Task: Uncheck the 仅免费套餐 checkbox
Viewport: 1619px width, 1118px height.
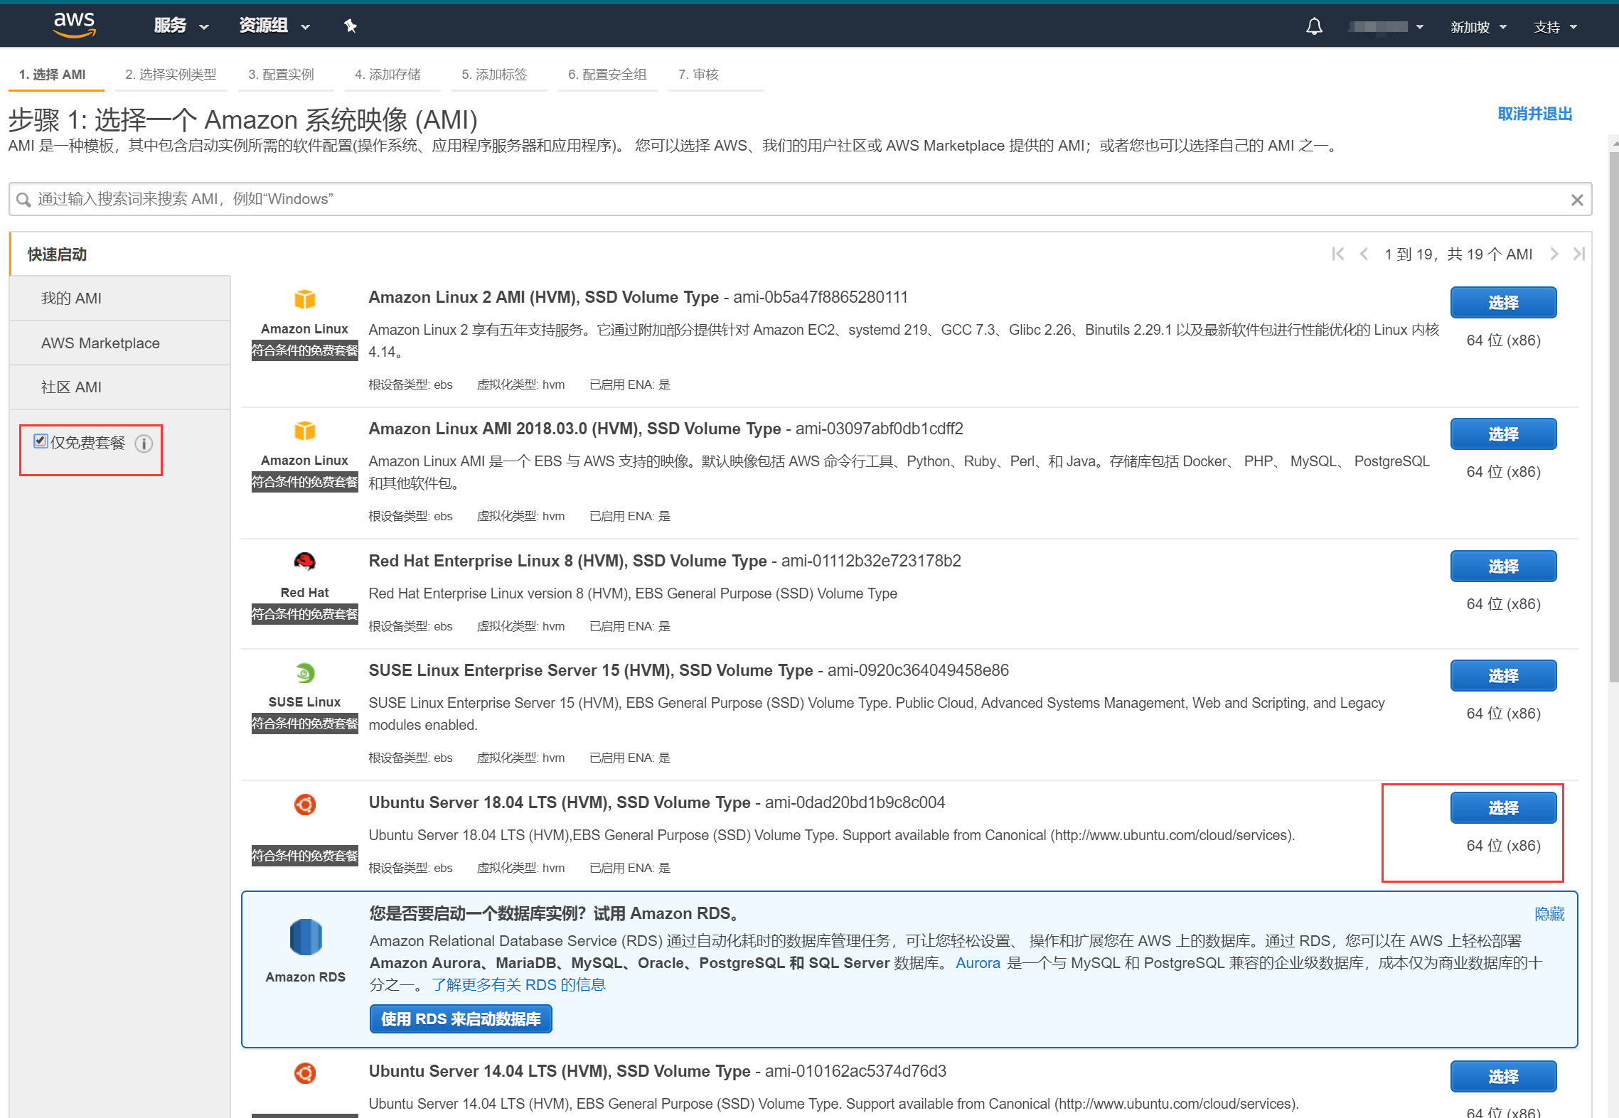Action: [x=41, y=441]
